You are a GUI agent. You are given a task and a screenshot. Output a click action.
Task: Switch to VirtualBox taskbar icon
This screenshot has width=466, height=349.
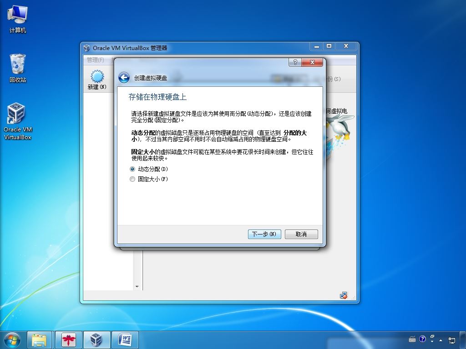pyautogui.click(x=96, y=340)
